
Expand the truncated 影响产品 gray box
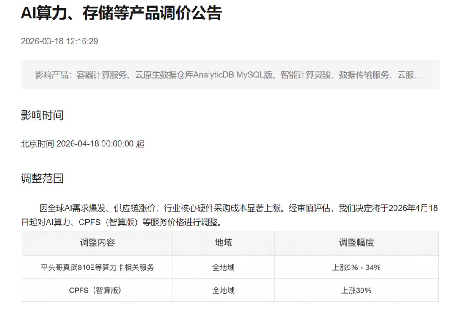(x=230, y=75)
